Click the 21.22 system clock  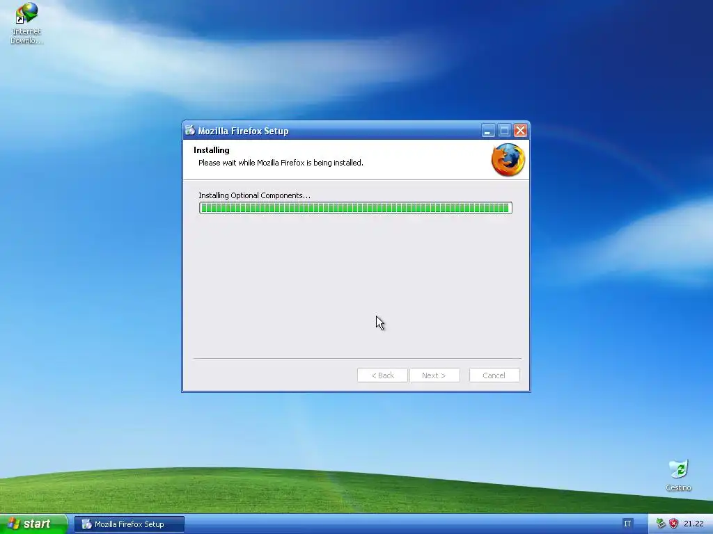click(694, 524)
